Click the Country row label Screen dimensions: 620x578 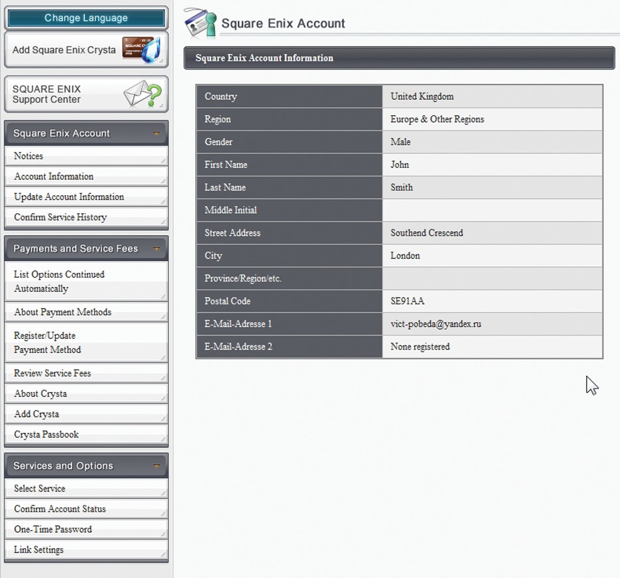(x=220, y=97)
